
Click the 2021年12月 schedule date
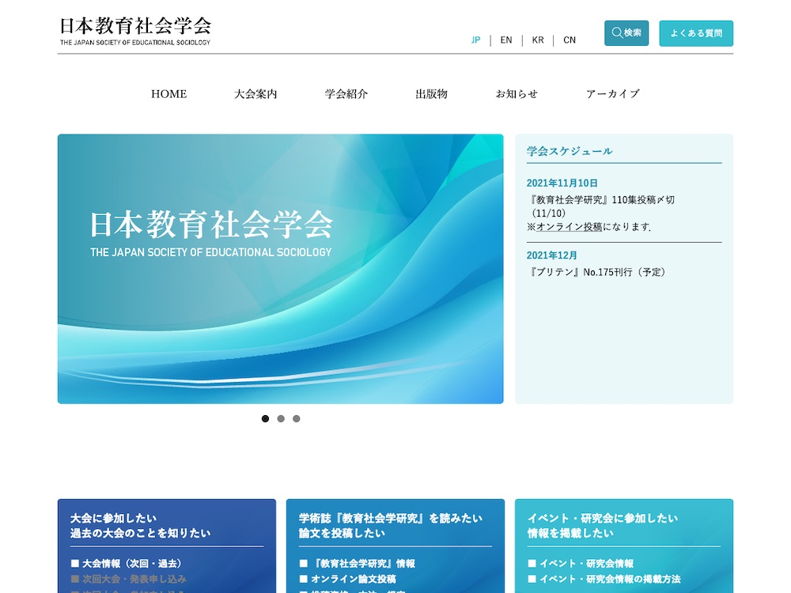552,255
